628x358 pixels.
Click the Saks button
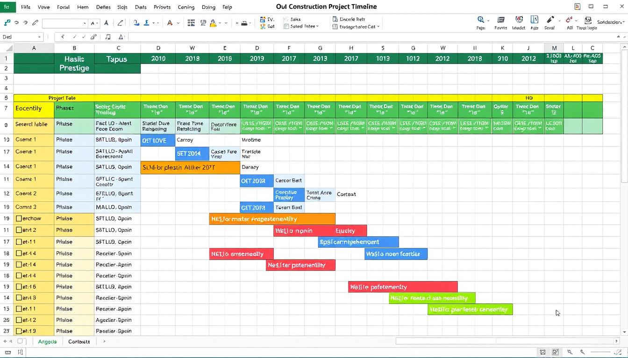click(292, 20)
